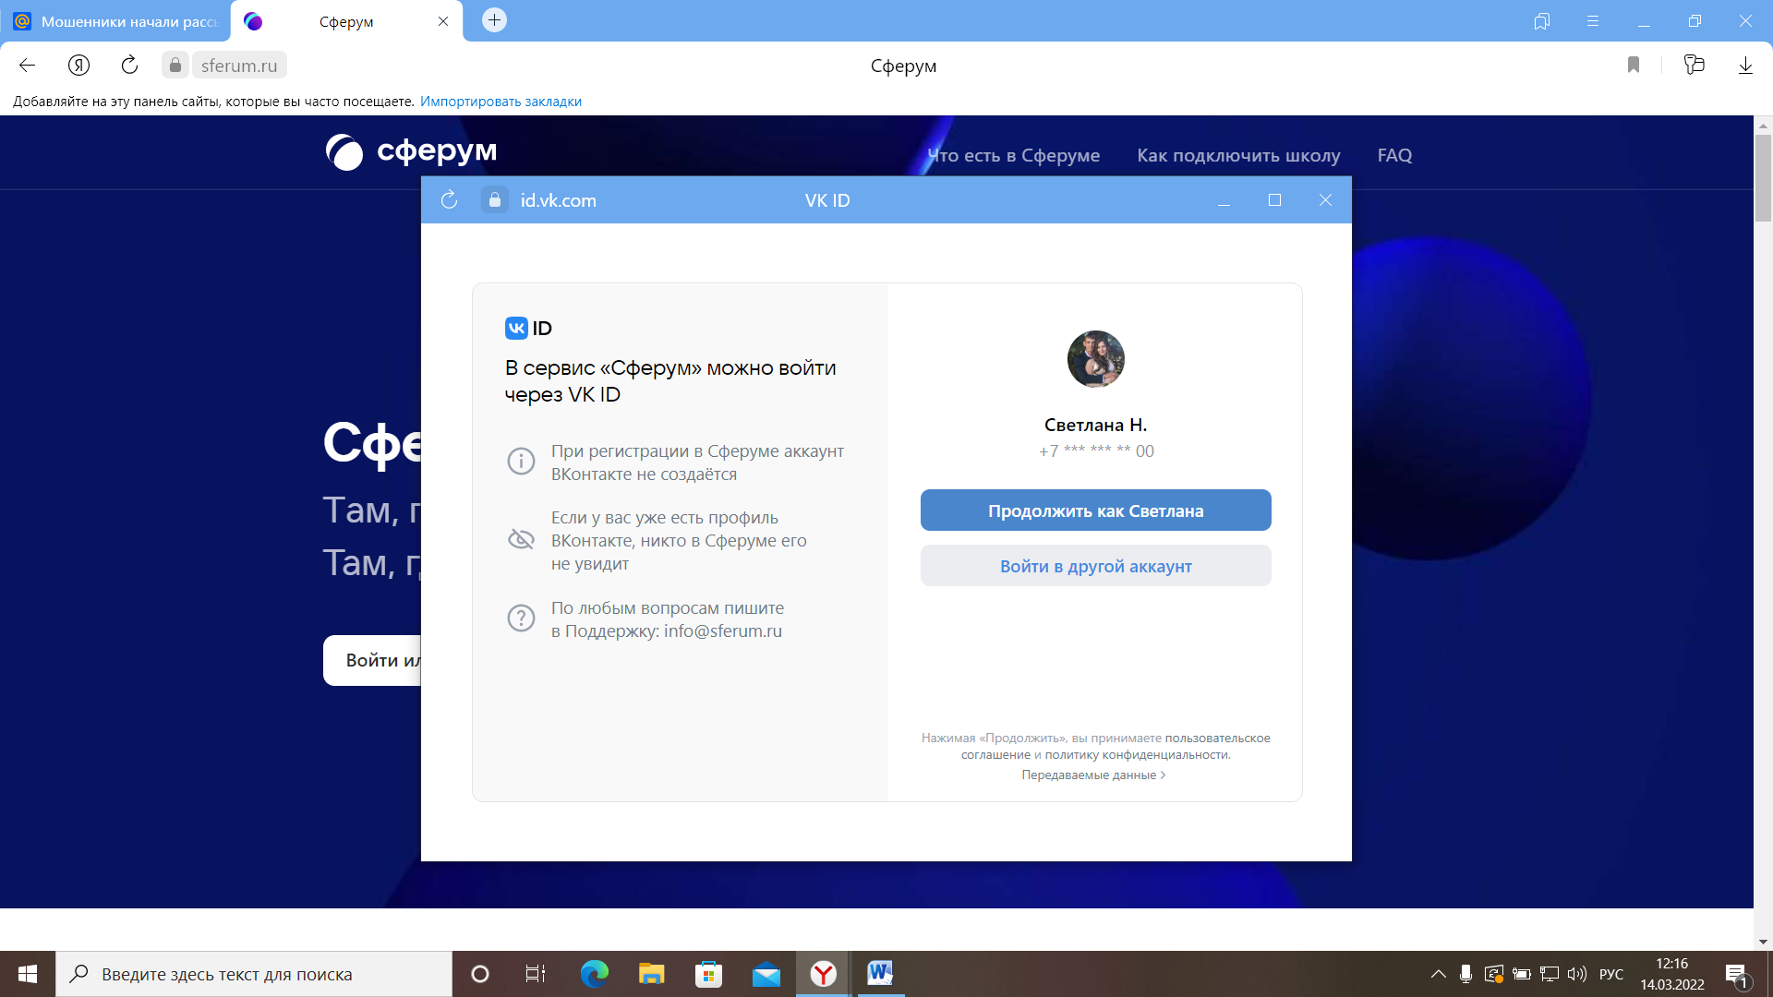Click lock icon next to id.vk.com
This screenshot has height=997, width=1773.
[x=495, y=199]
